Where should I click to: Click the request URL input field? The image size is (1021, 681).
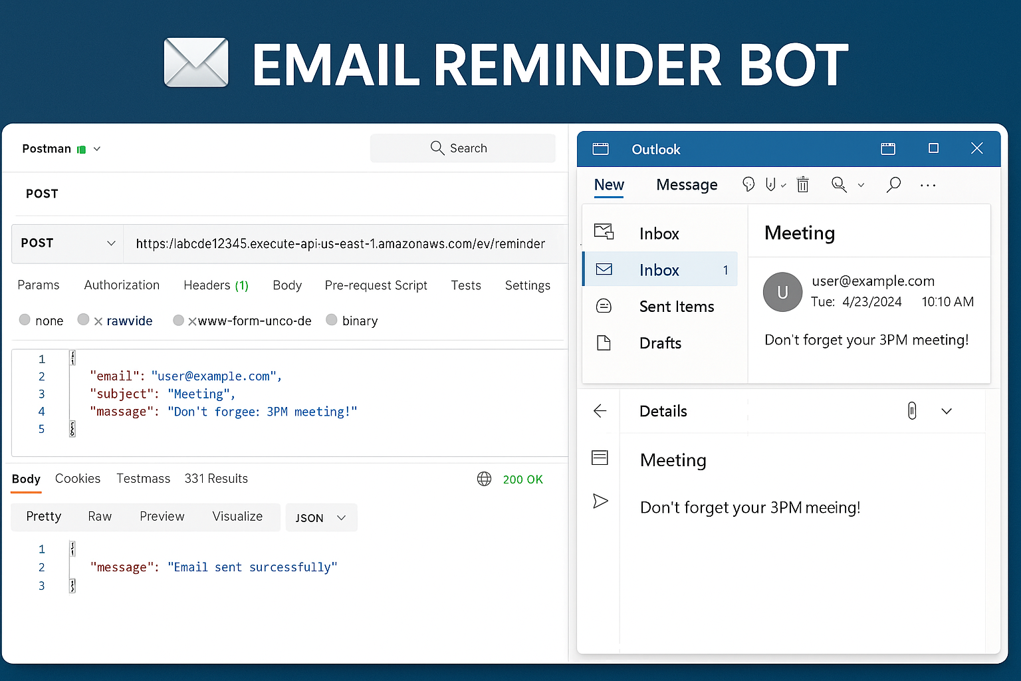[x=346, y=243]
